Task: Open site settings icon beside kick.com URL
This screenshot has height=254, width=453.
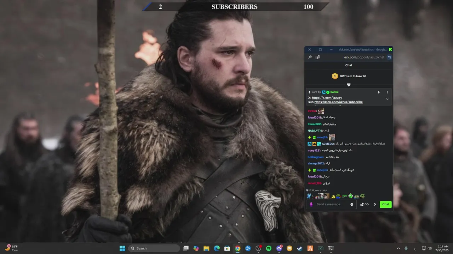Action: point(389,57)
